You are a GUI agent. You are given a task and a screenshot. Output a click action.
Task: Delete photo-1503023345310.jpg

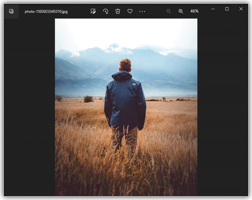[118, 11]
